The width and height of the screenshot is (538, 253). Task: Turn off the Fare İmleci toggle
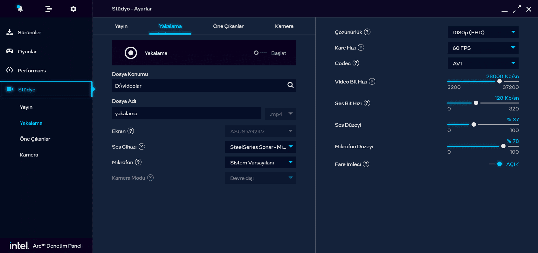pyautogui.click(x=496, y=164)
